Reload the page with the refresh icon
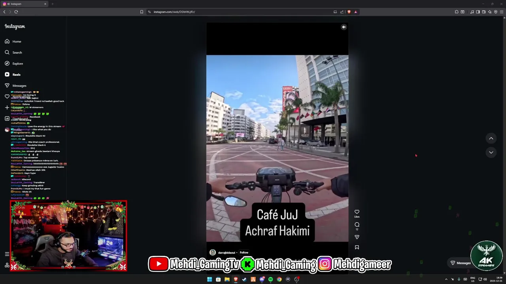506x284 pixels. pos(16,12)
